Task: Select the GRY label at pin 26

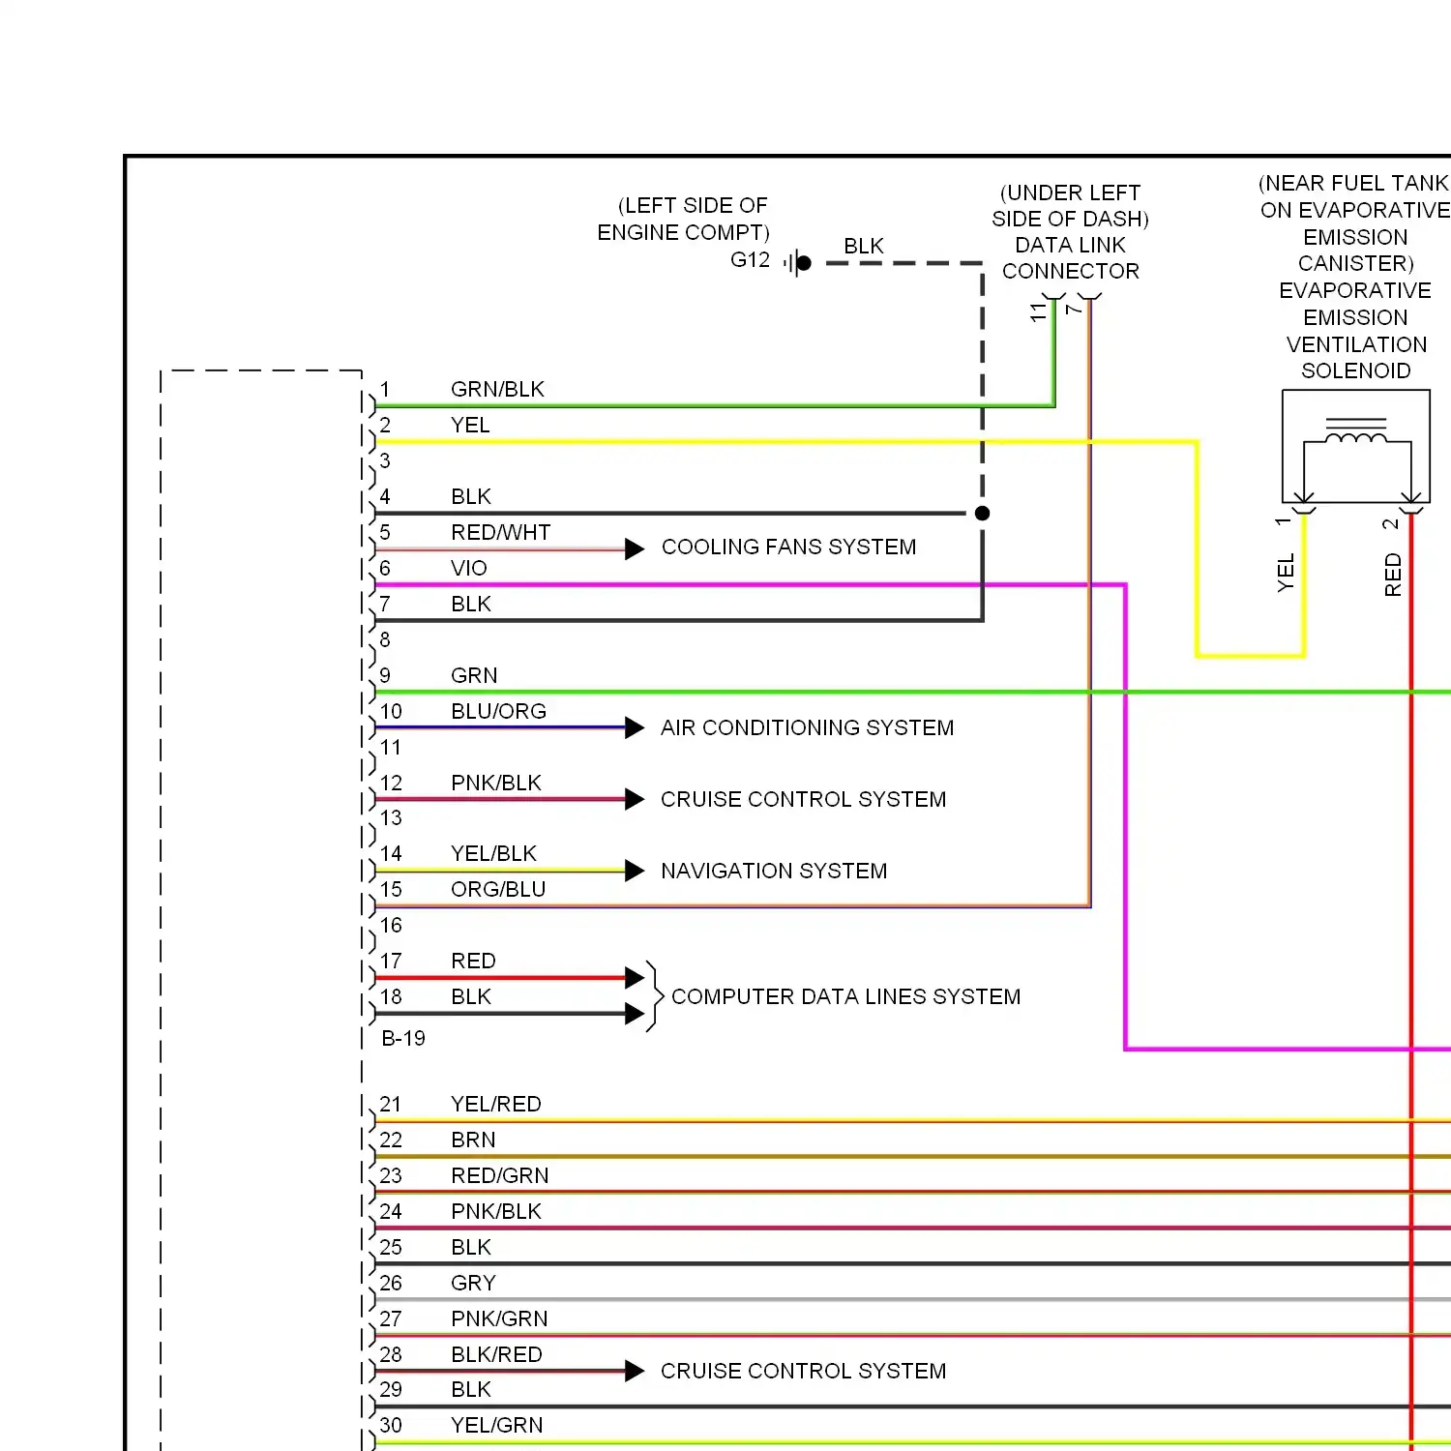Action: tap(473, 1283)
